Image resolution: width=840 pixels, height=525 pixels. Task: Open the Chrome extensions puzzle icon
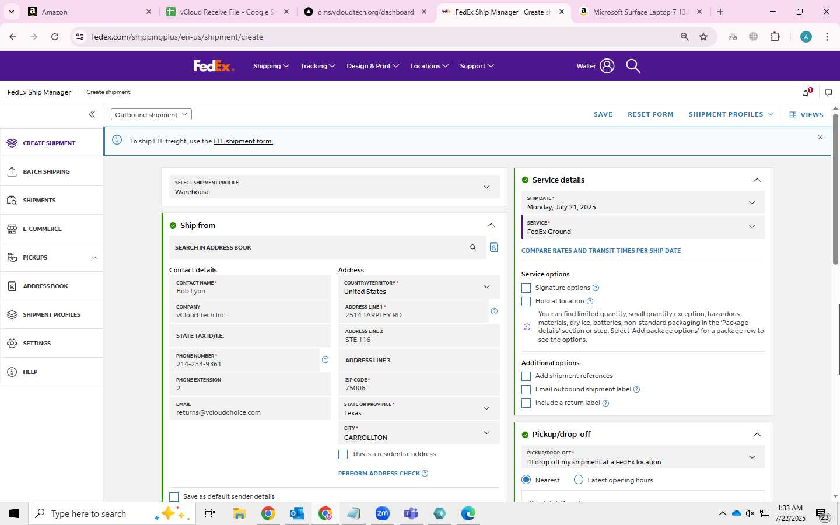coord(775,37)
